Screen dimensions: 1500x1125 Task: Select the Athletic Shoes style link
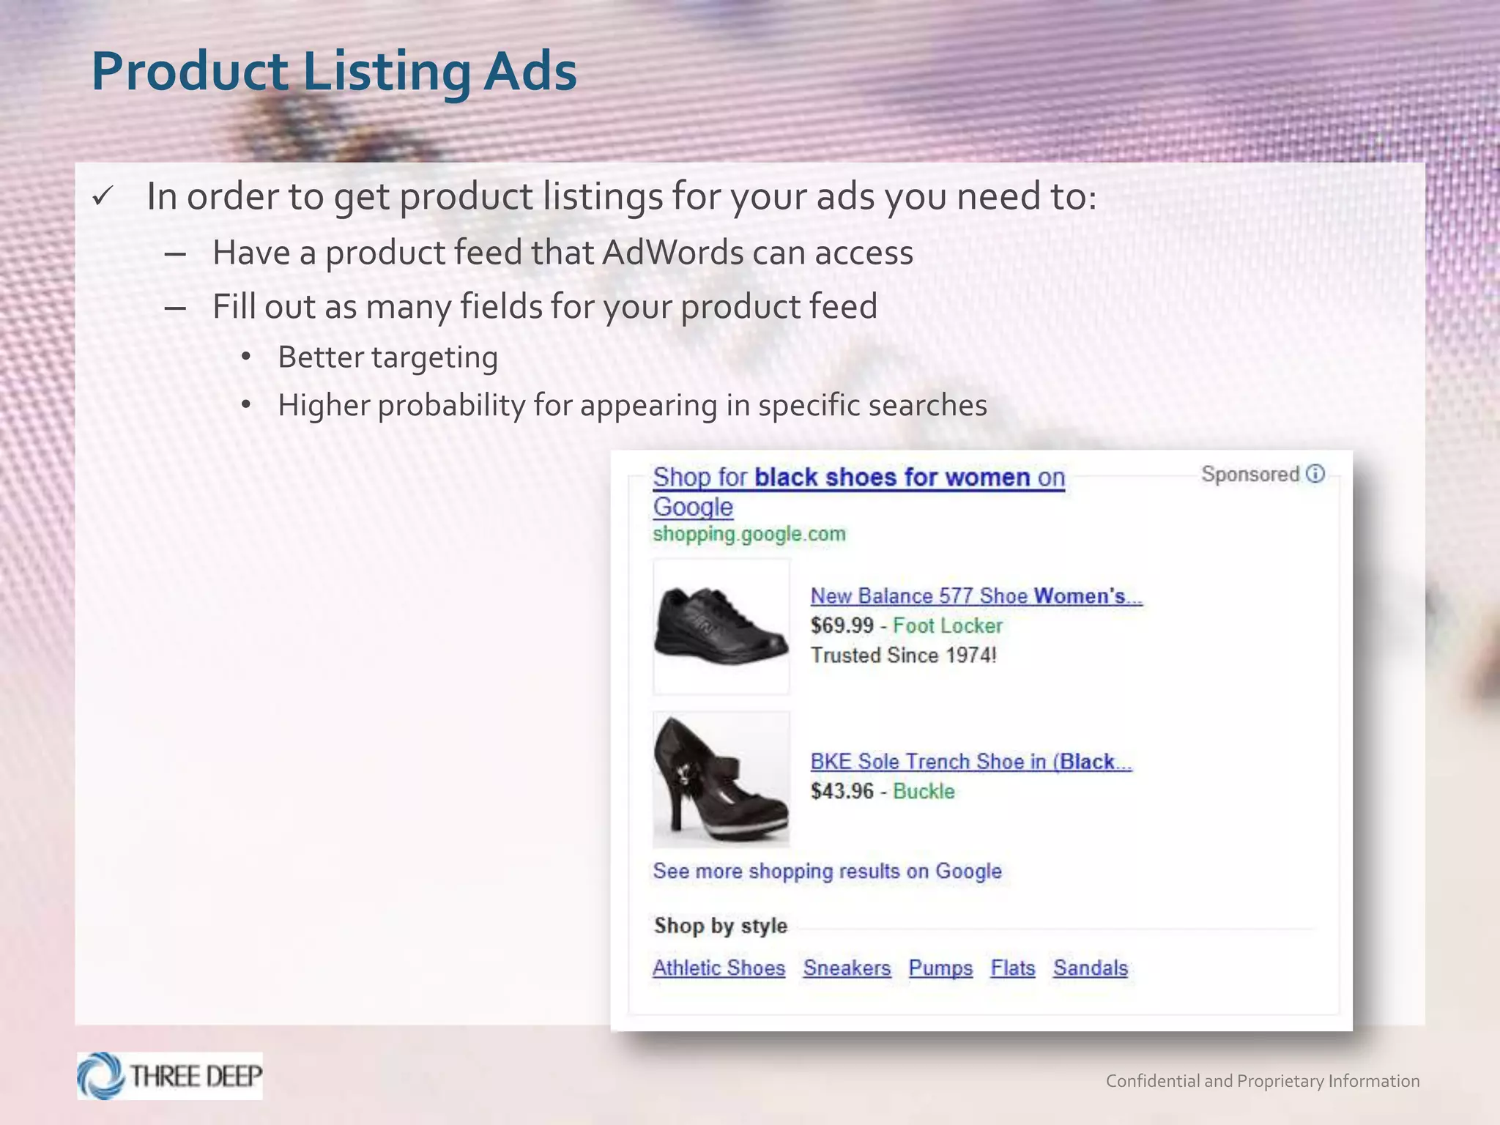coord(719,968)
